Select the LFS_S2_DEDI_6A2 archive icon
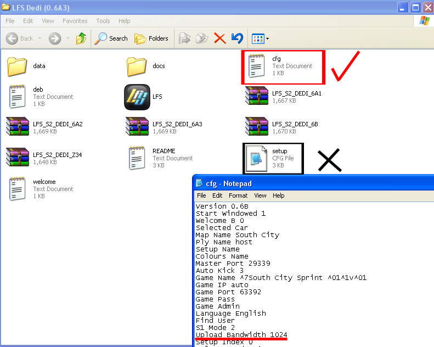Viewport: 434px width, 347px height. click(x=18, y=127)
